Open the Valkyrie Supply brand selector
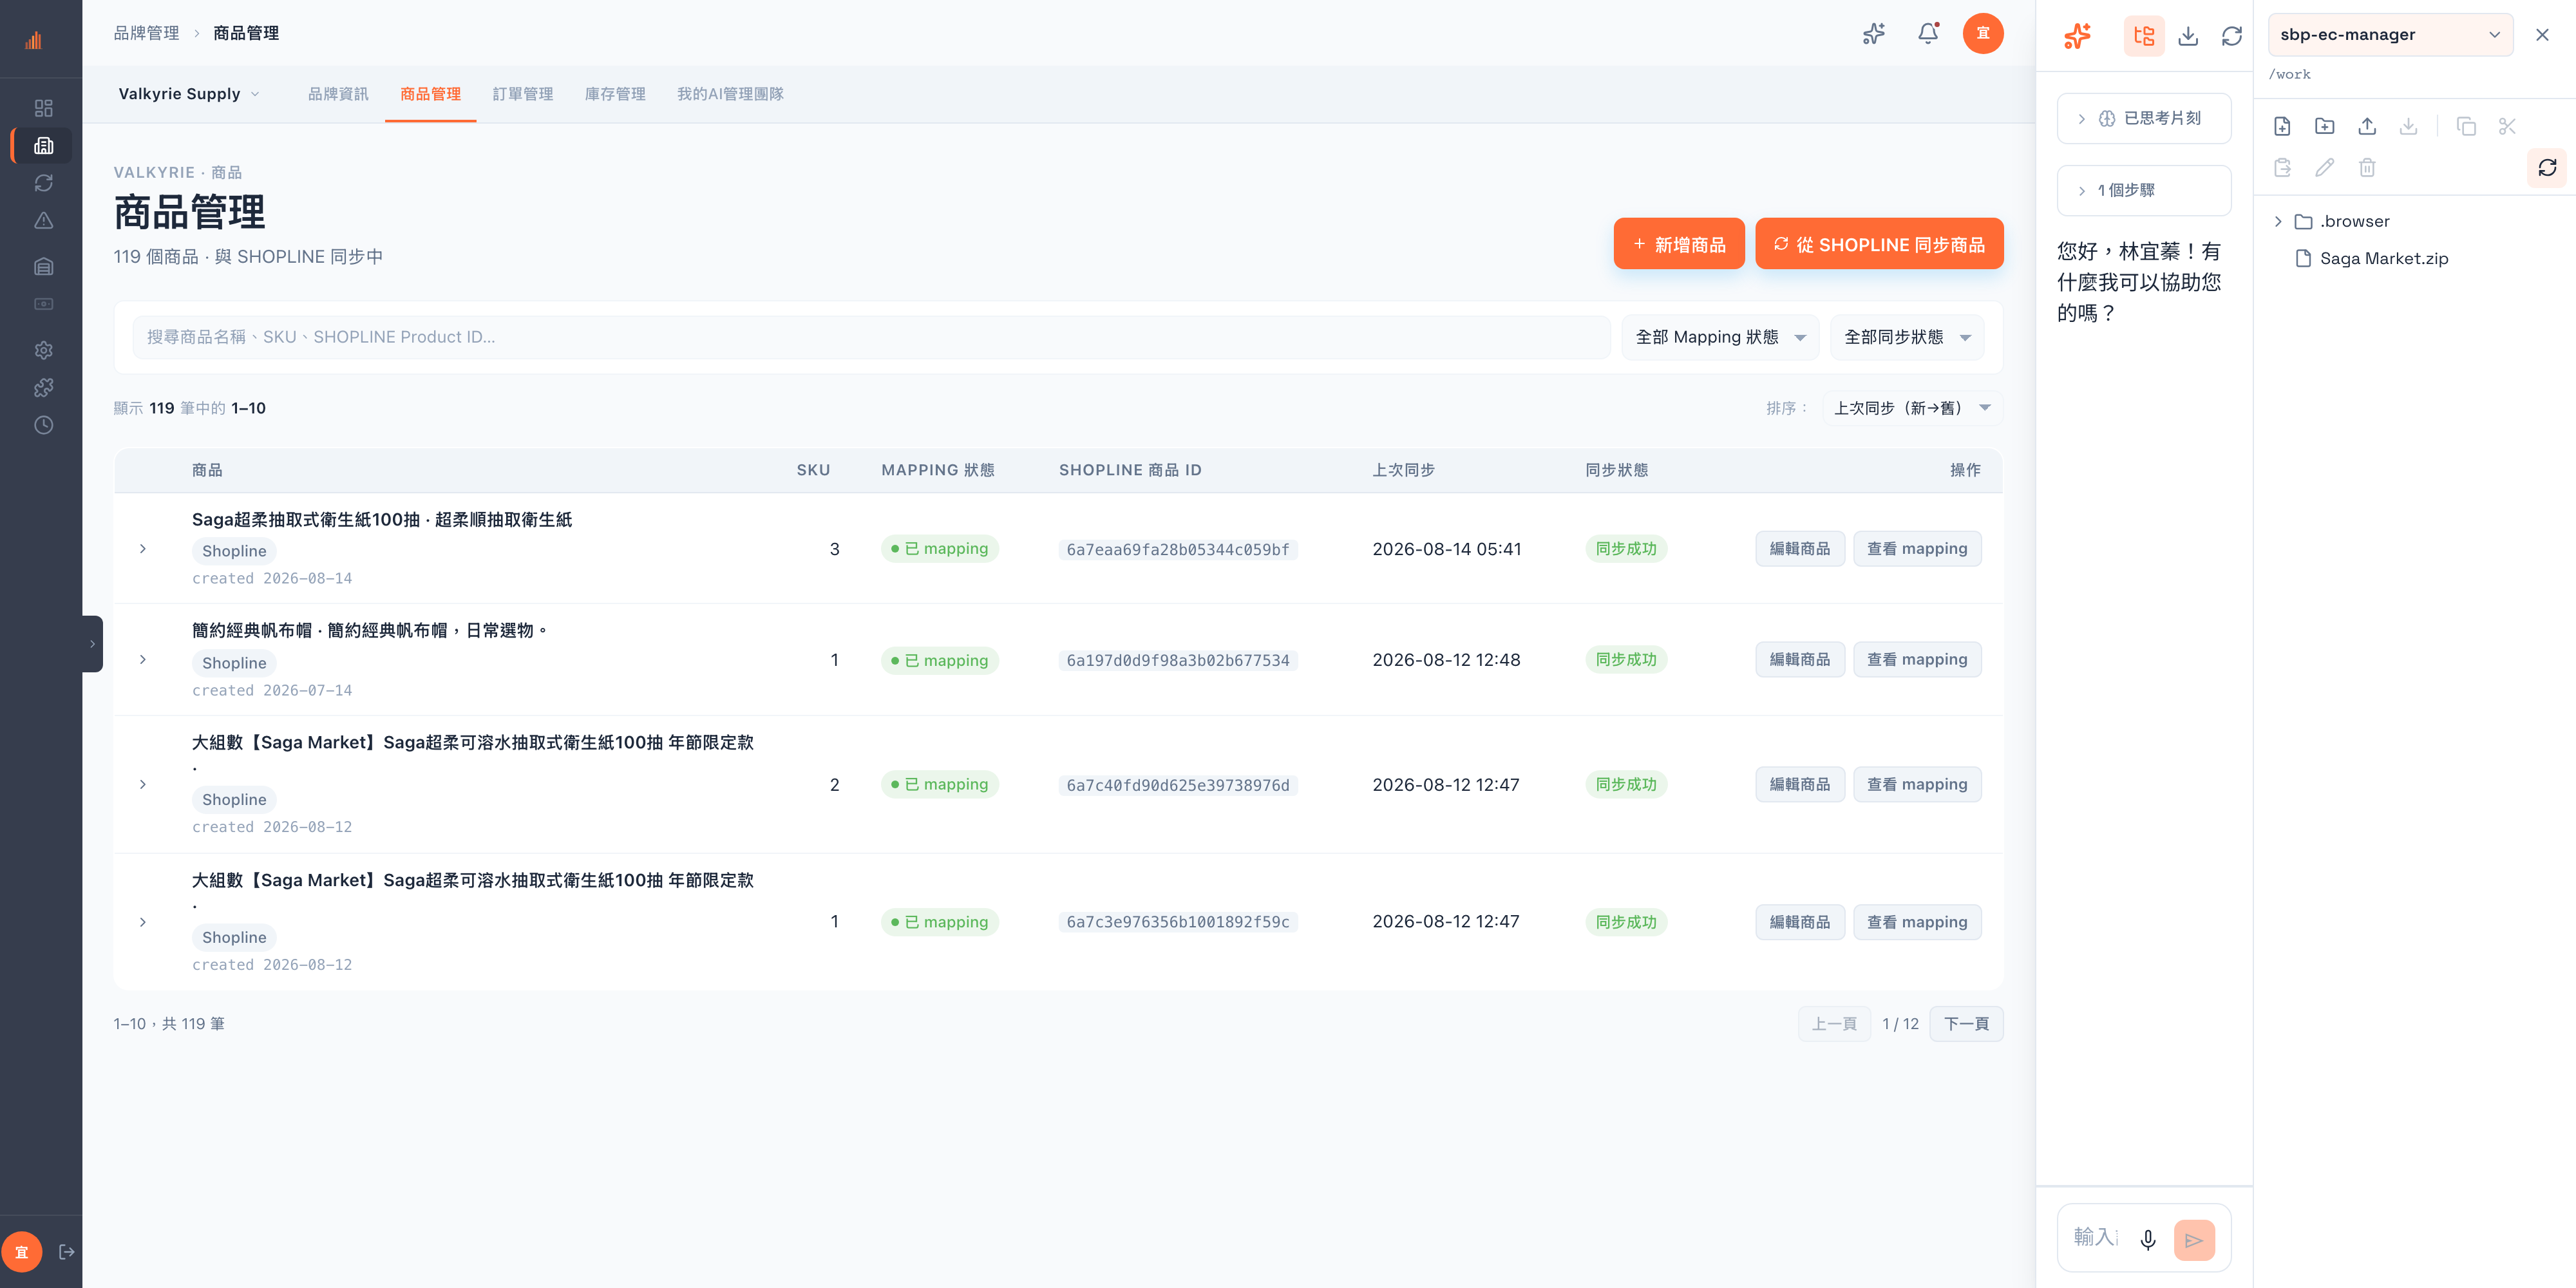Image resolution: width=2576 pixels, height=1288 pixels. [x=189, y=94]
